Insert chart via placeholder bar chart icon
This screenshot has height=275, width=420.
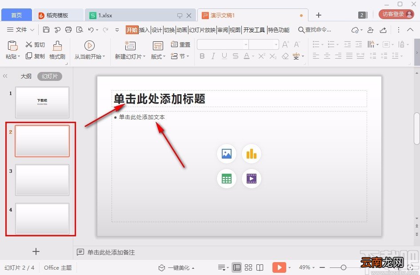coord(251,154)
